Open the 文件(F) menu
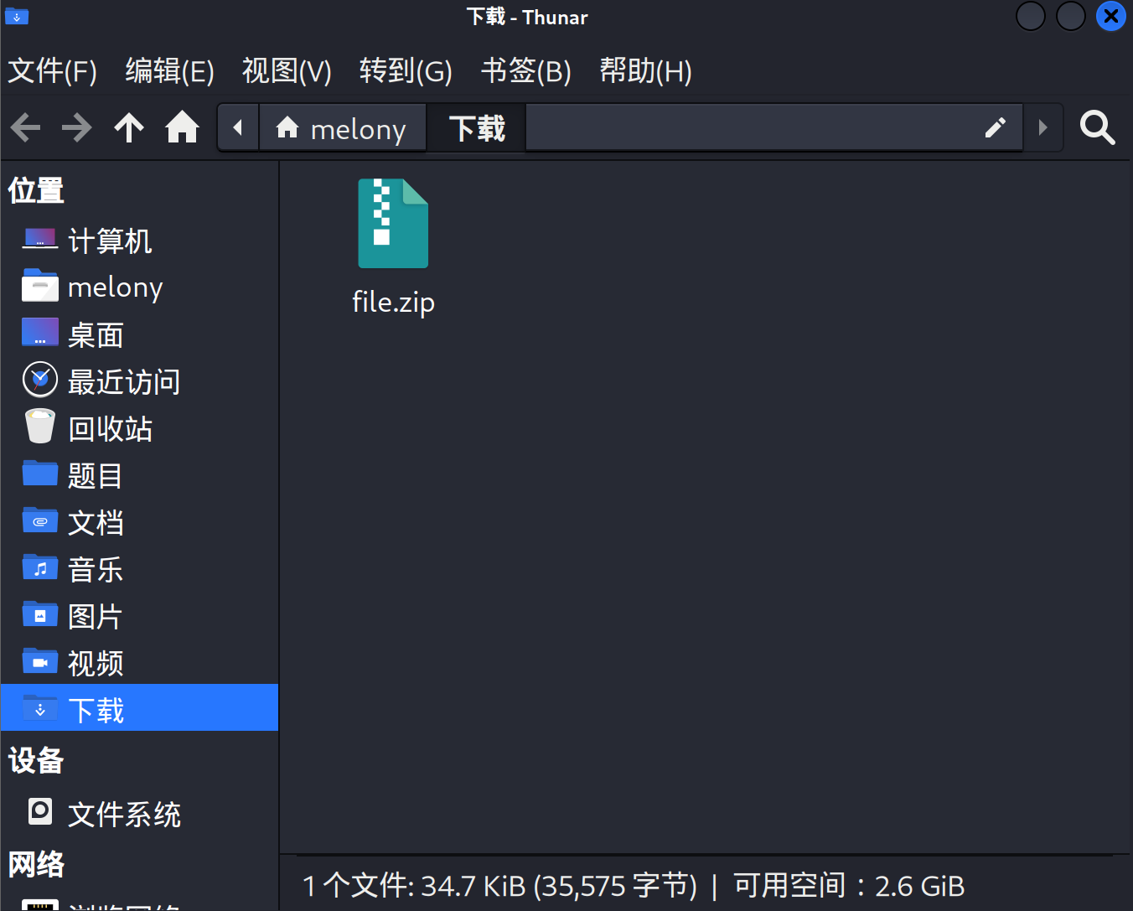The image size is (1133, 911). click(x=53, y=71)
